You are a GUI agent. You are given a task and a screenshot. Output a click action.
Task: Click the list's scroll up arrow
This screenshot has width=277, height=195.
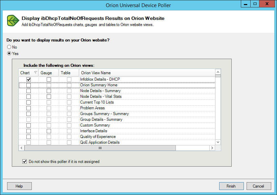point(218,72)
